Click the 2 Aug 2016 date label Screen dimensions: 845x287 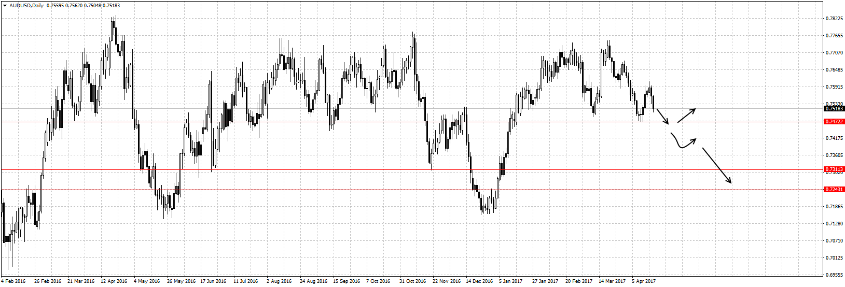tap(279, 281)
